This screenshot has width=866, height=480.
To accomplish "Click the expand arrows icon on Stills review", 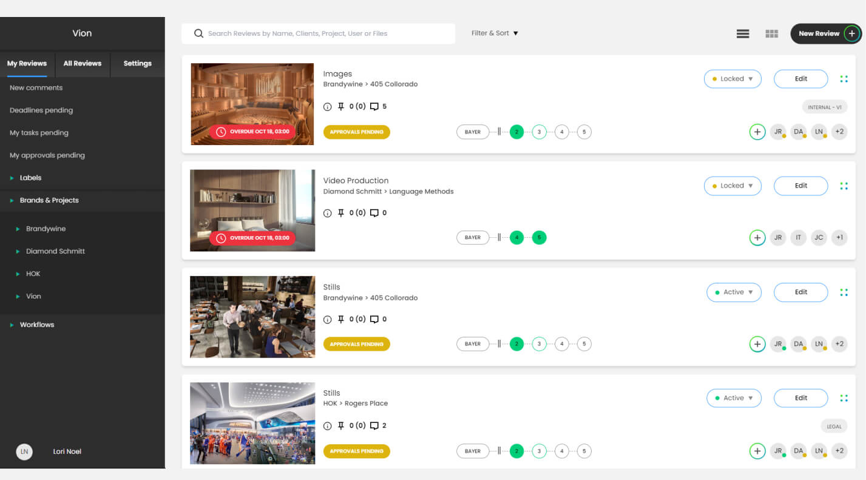I will 844,292.
